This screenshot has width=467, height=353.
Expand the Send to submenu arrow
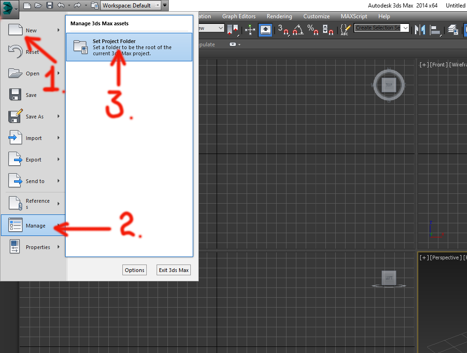click(x=59, y=181)
